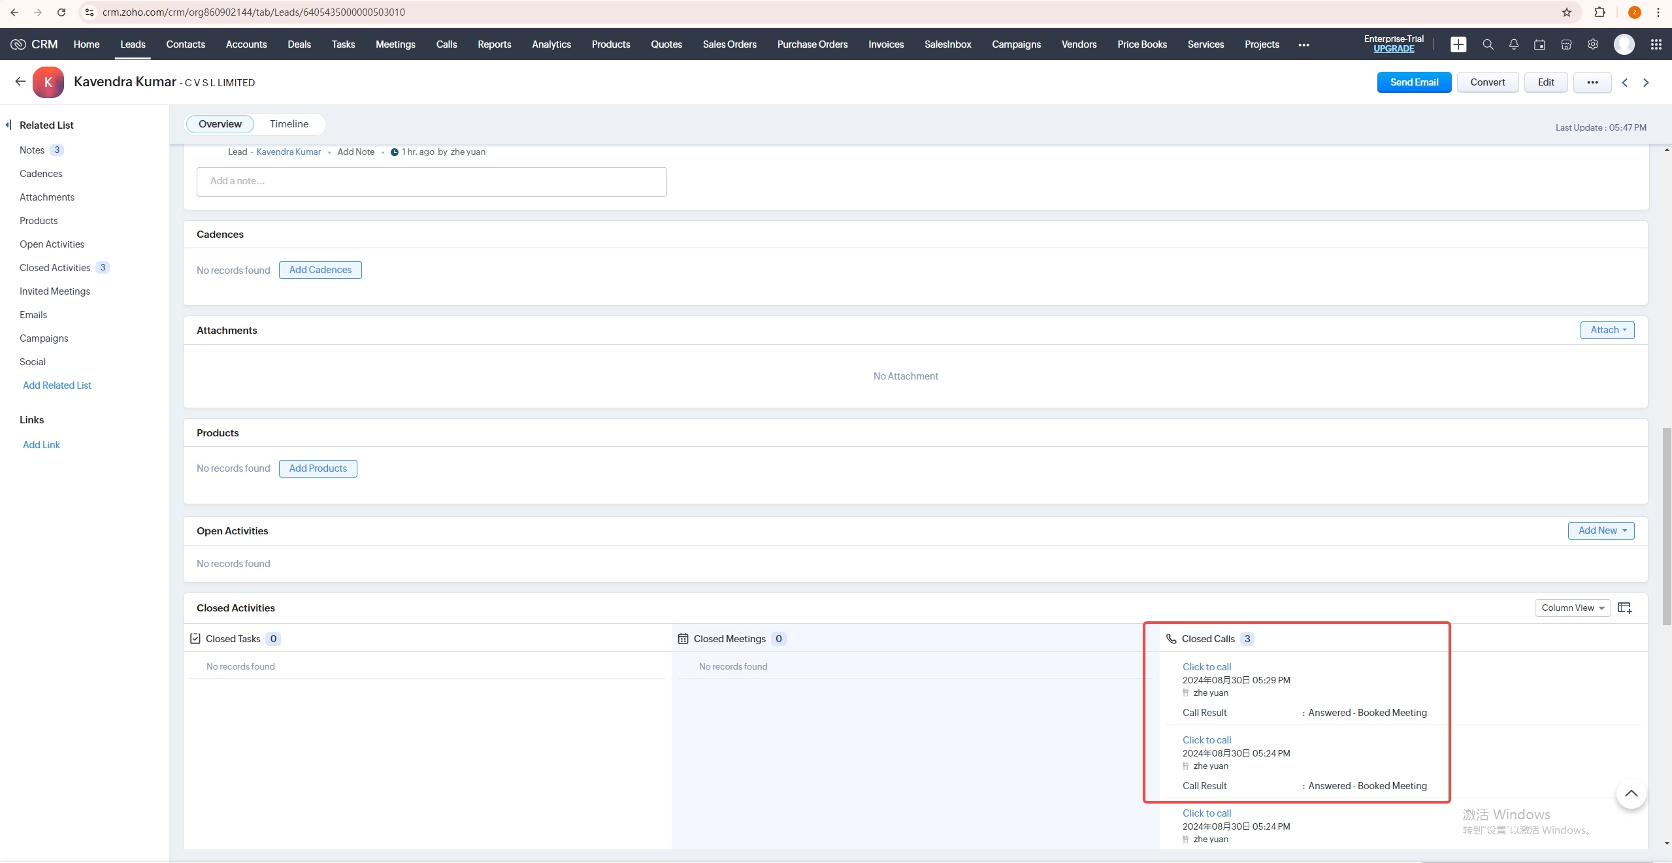The height and width of the screenshot is (863, 1672).
Task: Click the browser reload icon
Action: tap(61, 12)
